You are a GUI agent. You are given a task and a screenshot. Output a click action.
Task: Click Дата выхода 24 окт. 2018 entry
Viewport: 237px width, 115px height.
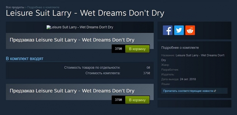pyautogui.click(x=179, y=79)
